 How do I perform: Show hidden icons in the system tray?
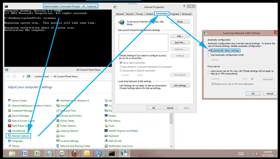248,154
